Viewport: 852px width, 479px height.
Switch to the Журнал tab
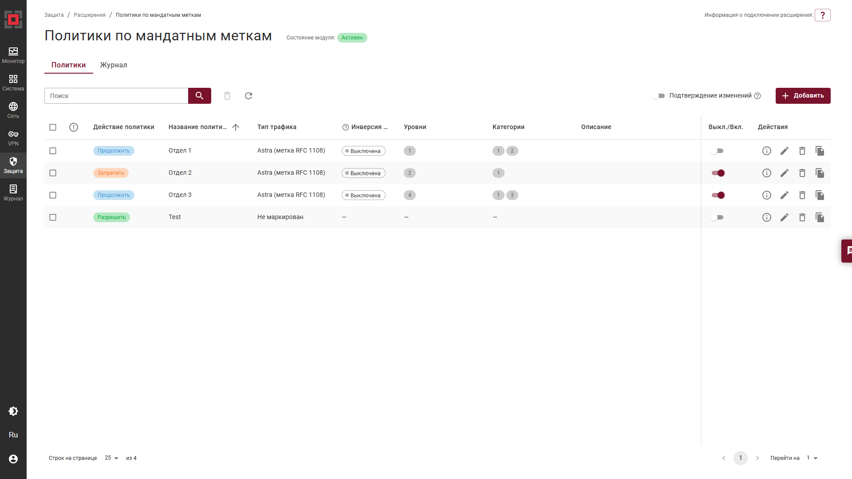point(114,65)
